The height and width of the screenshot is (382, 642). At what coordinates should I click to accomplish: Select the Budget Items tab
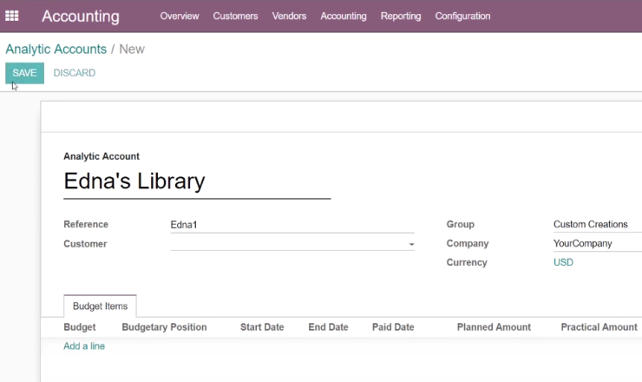click(x=100, y=306)
